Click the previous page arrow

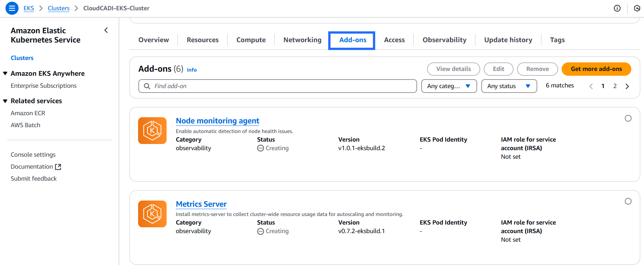click(x=591, y=86)
